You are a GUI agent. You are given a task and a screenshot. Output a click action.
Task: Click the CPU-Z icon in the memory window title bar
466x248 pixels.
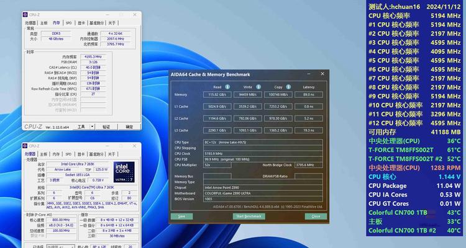[x=25, y=14]
